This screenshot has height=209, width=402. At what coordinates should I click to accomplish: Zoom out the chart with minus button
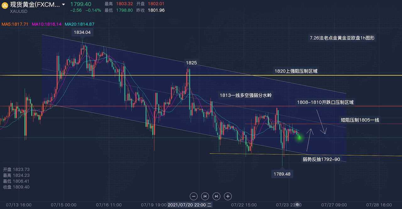click(x=194, y=196)
